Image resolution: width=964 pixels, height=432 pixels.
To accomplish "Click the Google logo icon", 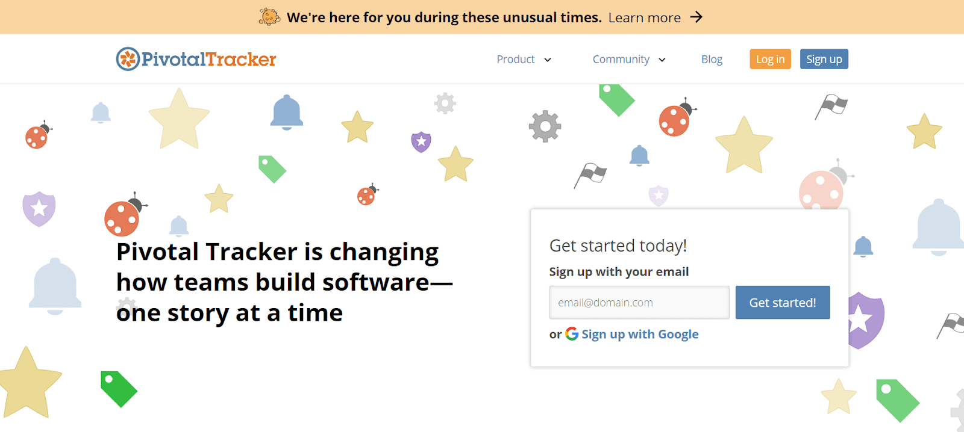I will pyautogui.click(x=572, y=334).
